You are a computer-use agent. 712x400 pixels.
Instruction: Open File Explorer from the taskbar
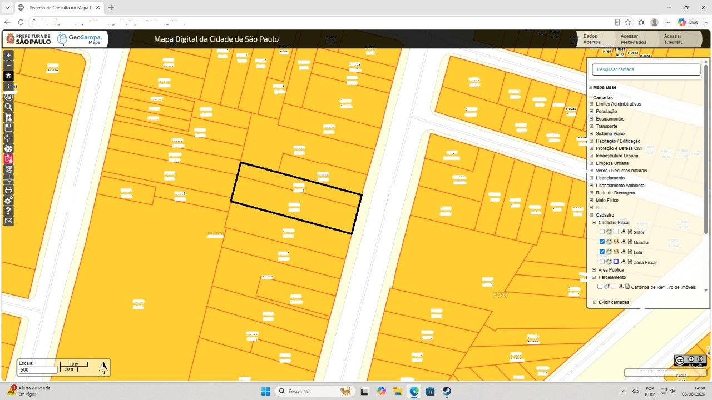click(x=398, y=391)
